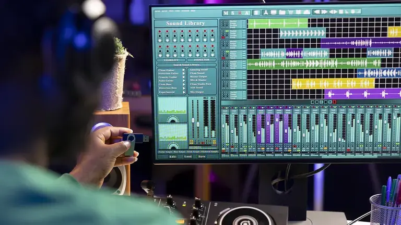This screenshot has width=401, height=225.
Task: Click the Save button in Sound Library
Action: pyautogui.click(x=202, y=157)
